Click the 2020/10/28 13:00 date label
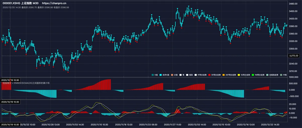 pyautogui.click(x=50, y=124)
